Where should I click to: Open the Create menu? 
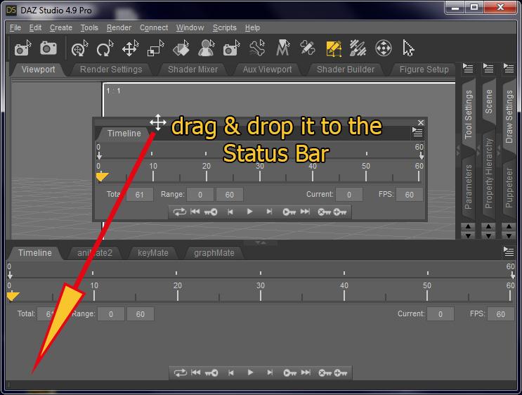pyautogui.click(x=61, y=27)
